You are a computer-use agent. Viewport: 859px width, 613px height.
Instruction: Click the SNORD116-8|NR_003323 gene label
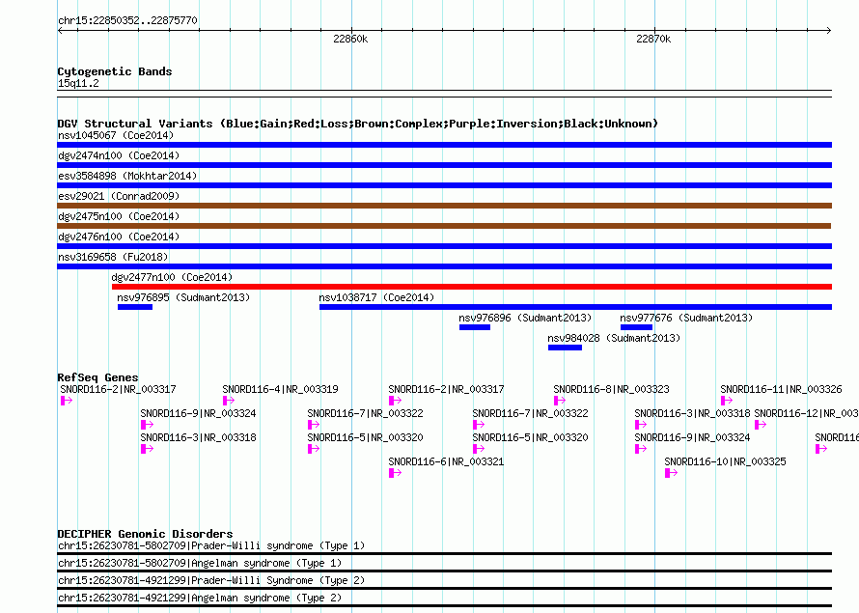click(x=611, y=389)
